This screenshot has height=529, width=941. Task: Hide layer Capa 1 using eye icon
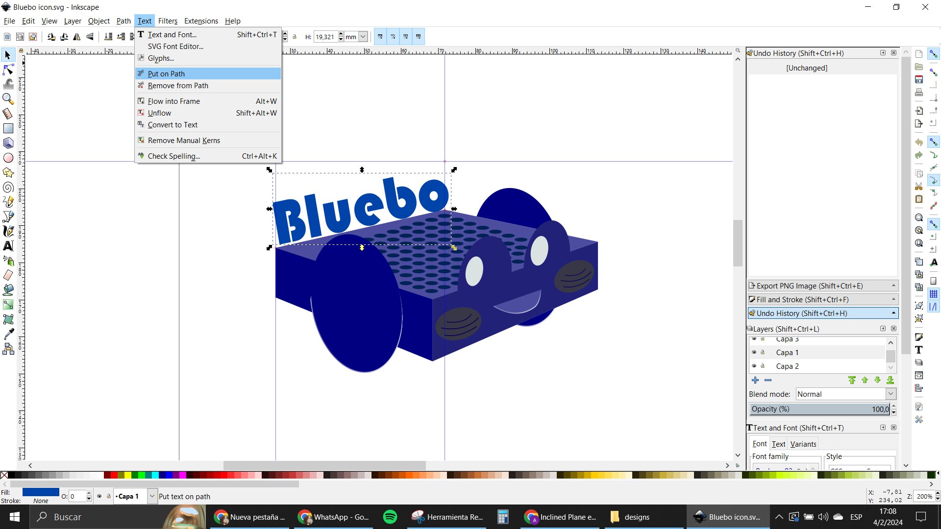(754, 352)
